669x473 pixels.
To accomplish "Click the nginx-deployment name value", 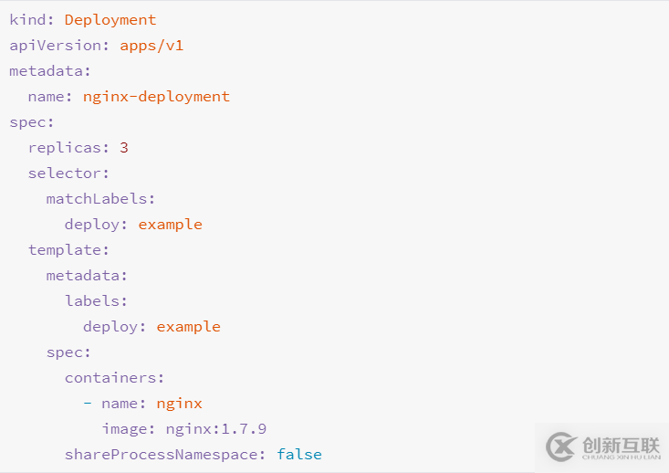I will (x=156, y=96).
